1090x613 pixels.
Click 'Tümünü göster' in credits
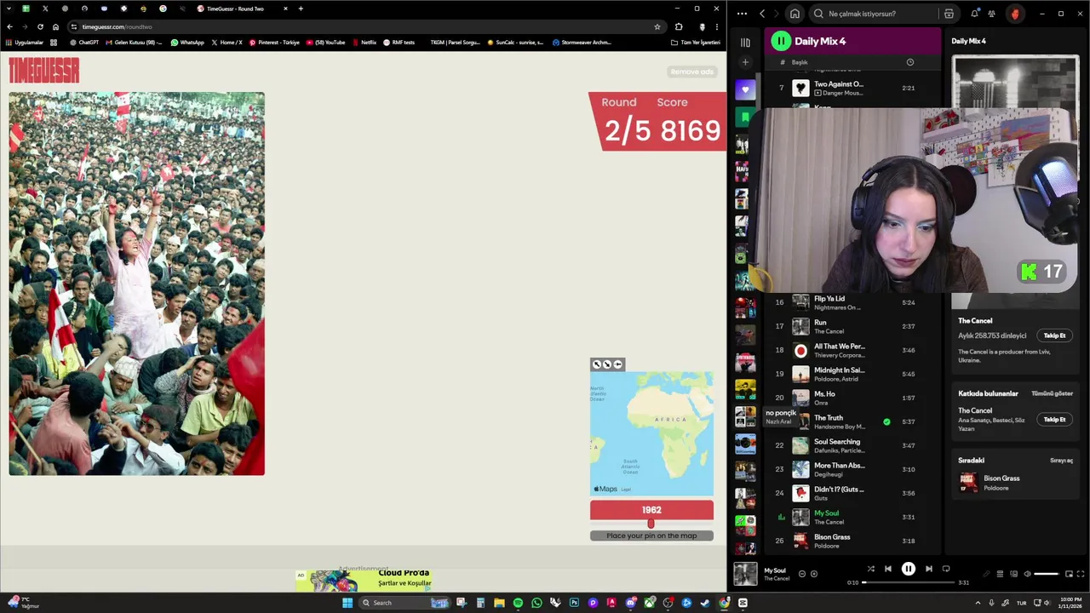1052,393
